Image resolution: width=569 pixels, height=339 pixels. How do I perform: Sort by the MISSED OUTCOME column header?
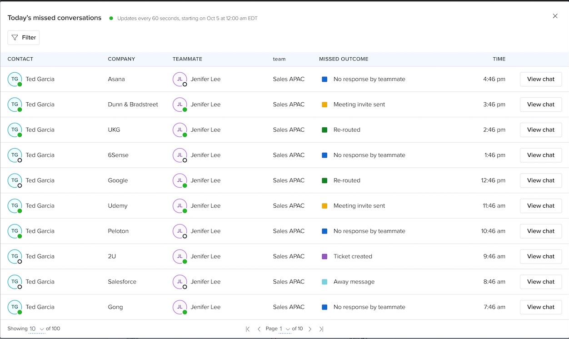pos(344,59)
